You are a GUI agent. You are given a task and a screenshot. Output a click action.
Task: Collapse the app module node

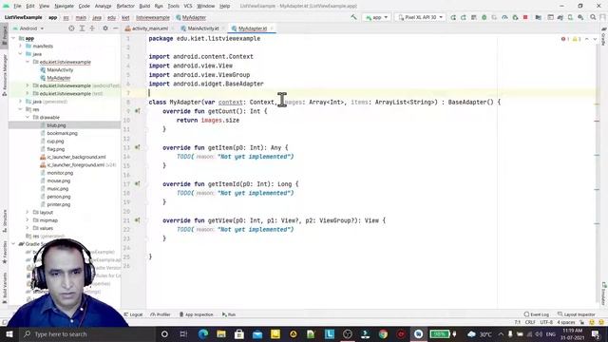coord(13,38)
